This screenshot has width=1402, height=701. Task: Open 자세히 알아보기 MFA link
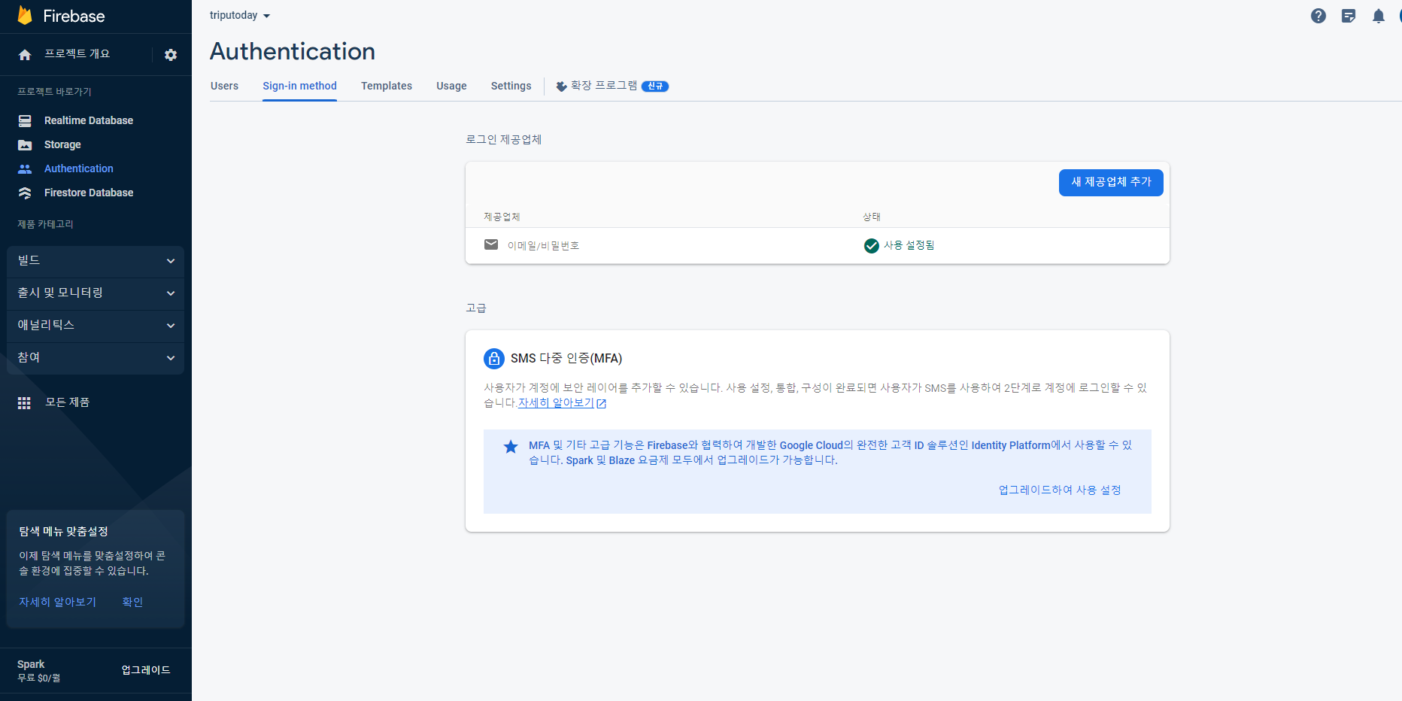coord(556,403)
